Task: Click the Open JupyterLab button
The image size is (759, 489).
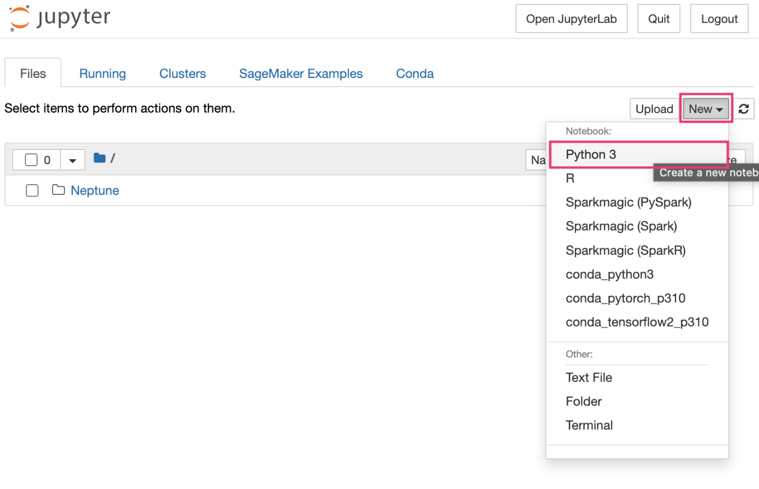Action: click(571, 19)
